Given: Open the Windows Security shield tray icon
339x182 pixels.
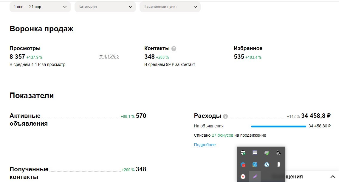Looking at the screenshot, I should pos(243,153).
